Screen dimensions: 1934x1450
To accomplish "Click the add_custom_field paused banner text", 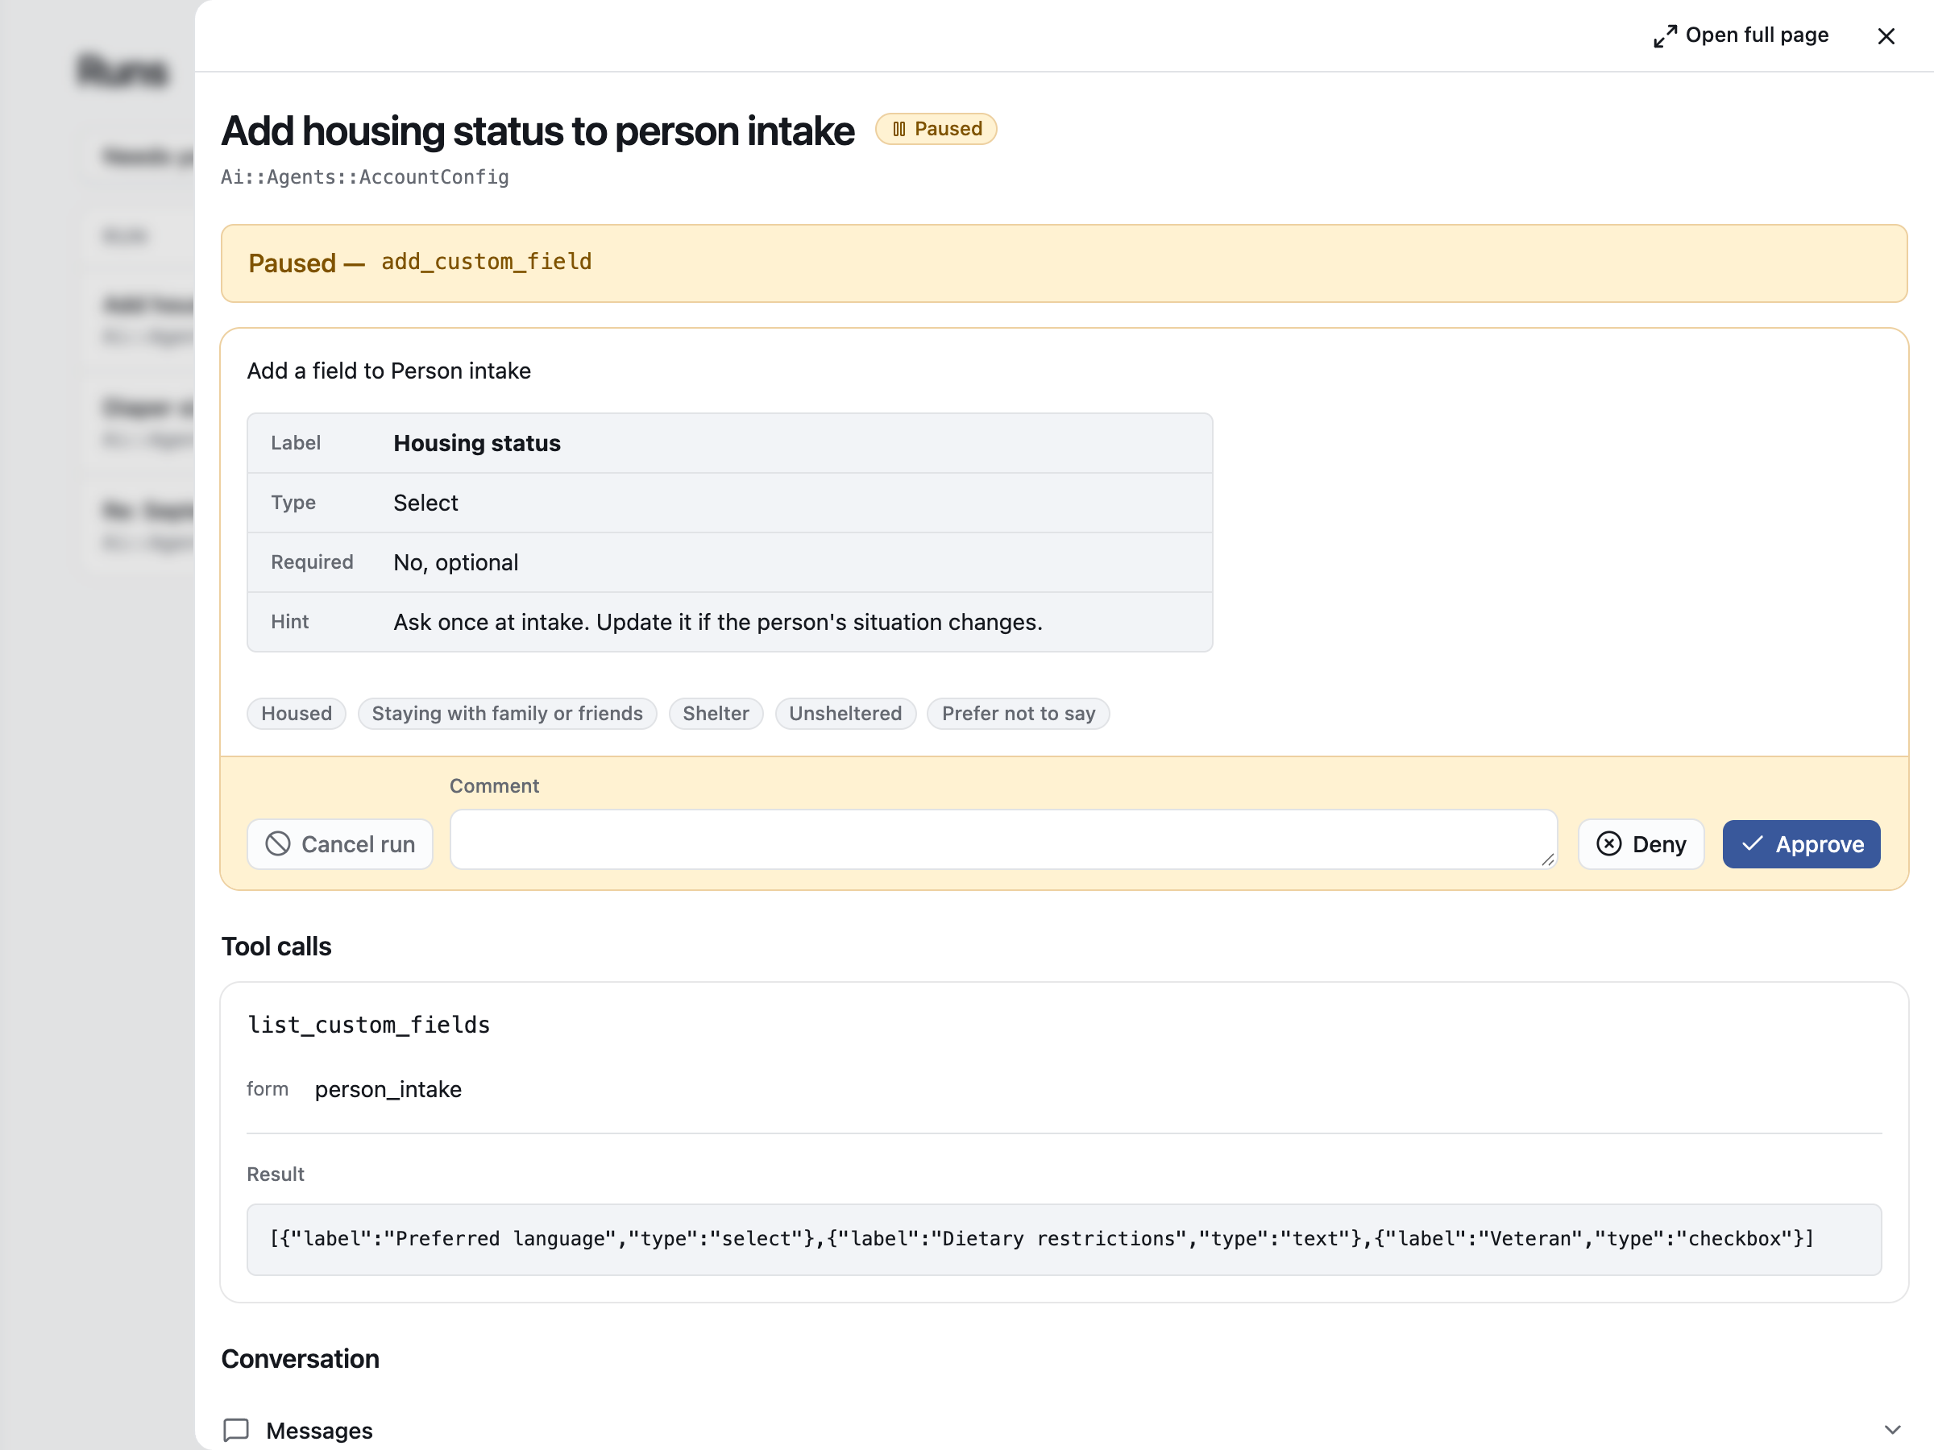I will (486, 262).
